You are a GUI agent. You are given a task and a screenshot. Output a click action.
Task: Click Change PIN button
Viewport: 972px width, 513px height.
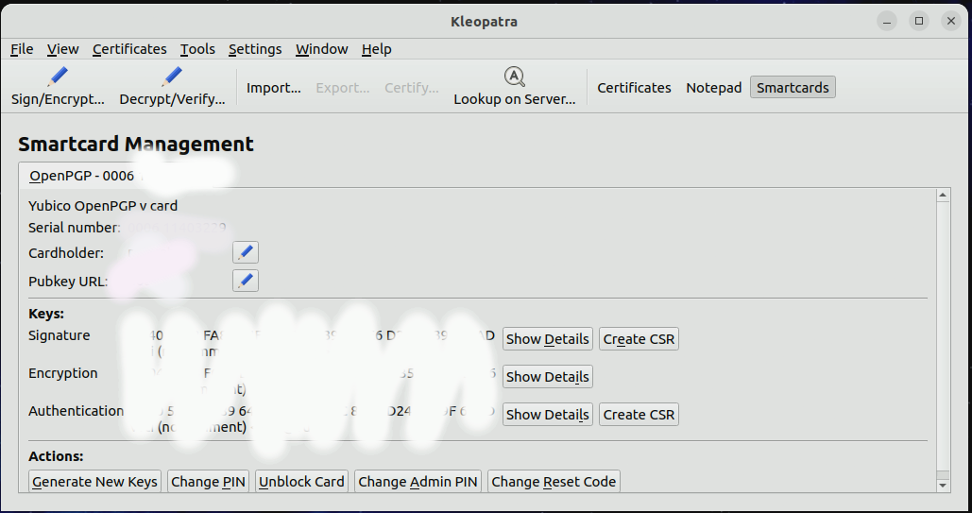208,482
